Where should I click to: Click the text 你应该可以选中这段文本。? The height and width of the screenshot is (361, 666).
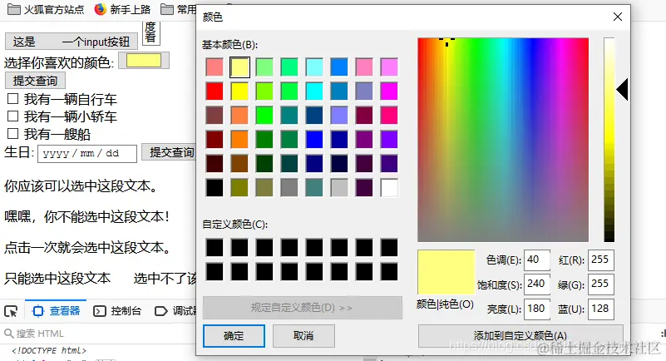81,186
